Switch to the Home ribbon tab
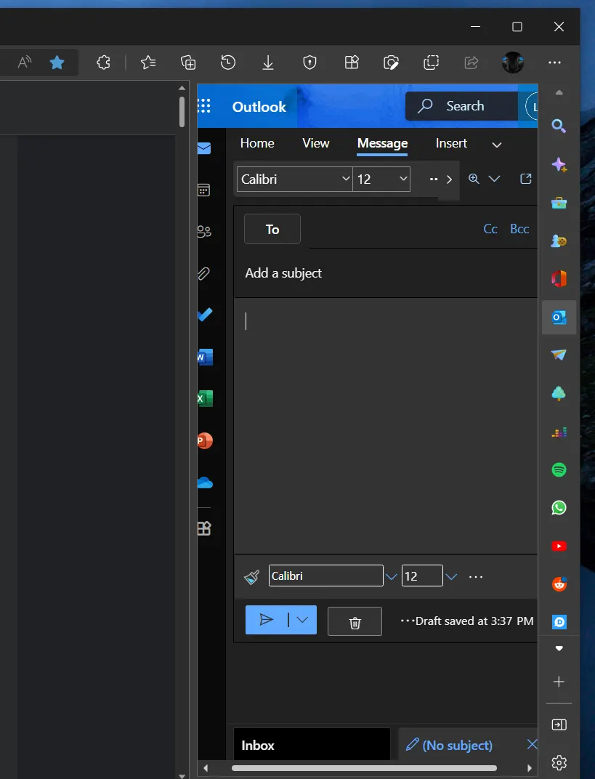This screenshot has height=779, width=595. (257, 143)
